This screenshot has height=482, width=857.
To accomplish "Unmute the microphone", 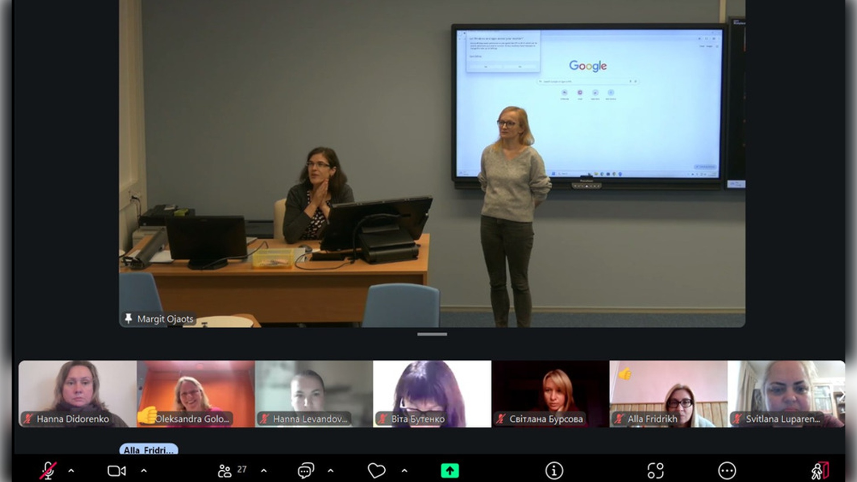I will 48,470.
